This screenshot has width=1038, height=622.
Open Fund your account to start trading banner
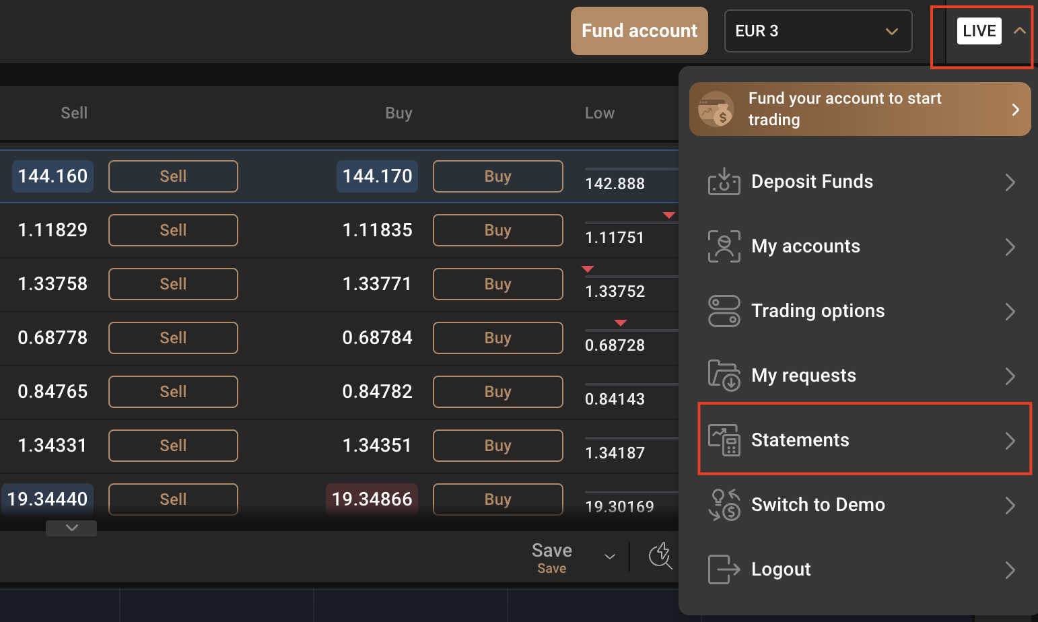click(x=860, y=109)
